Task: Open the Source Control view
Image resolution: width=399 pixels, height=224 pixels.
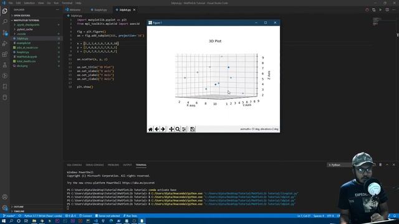Action: [5, 33]
